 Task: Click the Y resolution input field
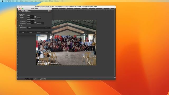[30, 23]
